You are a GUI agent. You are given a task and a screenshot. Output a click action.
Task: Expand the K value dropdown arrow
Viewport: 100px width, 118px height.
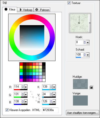pos(54,87)
